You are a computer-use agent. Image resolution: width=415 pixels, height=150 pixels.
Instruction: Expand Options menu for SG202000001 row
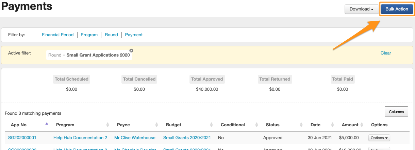coord(379,138)
